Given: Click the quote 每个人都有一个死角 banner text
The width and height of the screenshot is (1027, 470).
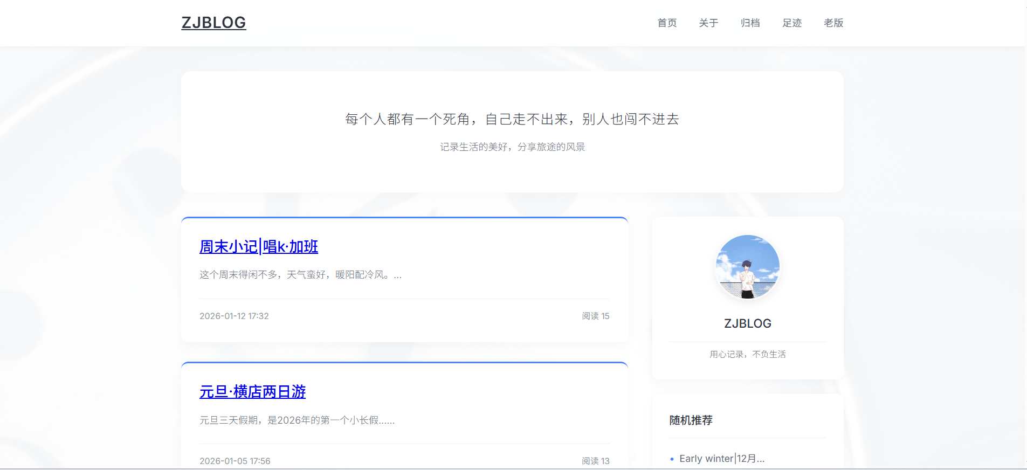Looking at the screenshot, I should 512,119.
